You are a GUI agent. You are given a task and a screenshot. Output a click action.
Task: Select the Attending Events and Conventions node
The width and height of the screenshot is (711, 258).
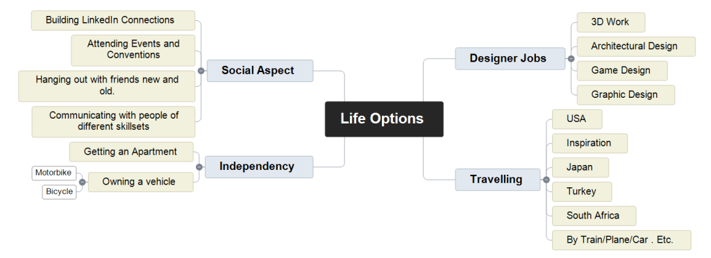point(133,50)
